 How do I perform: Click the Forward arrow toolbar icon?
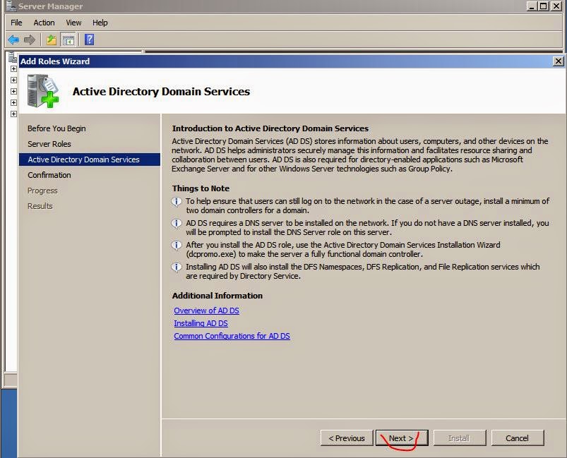(x=30, y=40)
